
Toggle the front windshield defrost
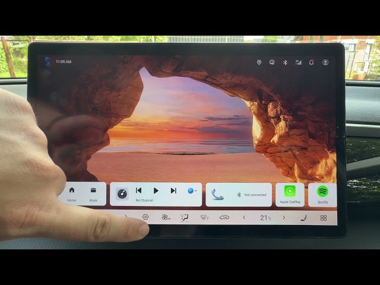[204, 218]
